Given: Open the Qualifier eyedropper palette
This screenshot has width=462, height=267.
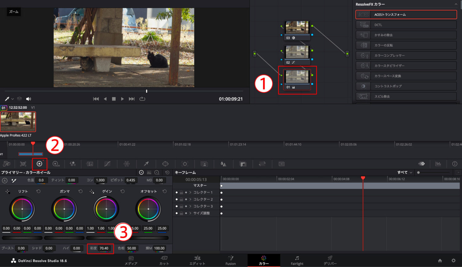Looking at the screenshot, I should click(x=146, y=164).
